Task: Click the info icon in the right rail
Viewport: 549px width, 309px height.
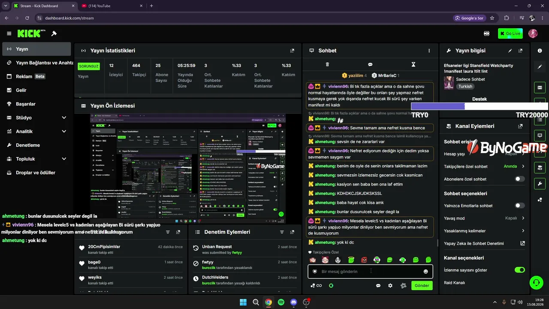Action: pyautogui.click(x=540, y=51)
